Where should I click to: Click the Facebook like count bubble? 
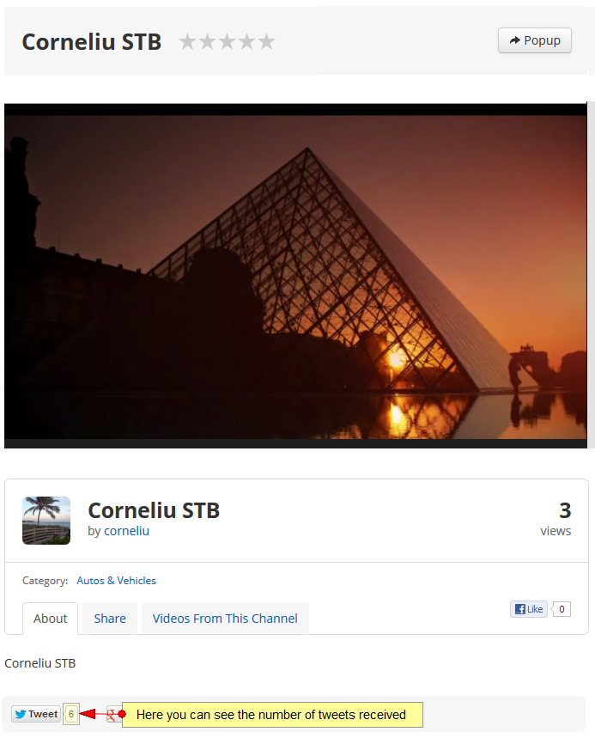click(x=562, y=609)
